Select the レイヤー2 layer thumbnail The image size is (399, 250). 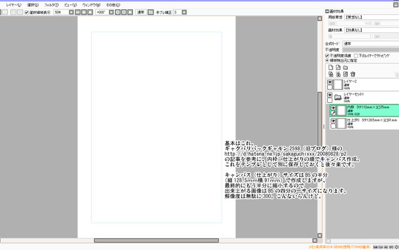[338, 85]
